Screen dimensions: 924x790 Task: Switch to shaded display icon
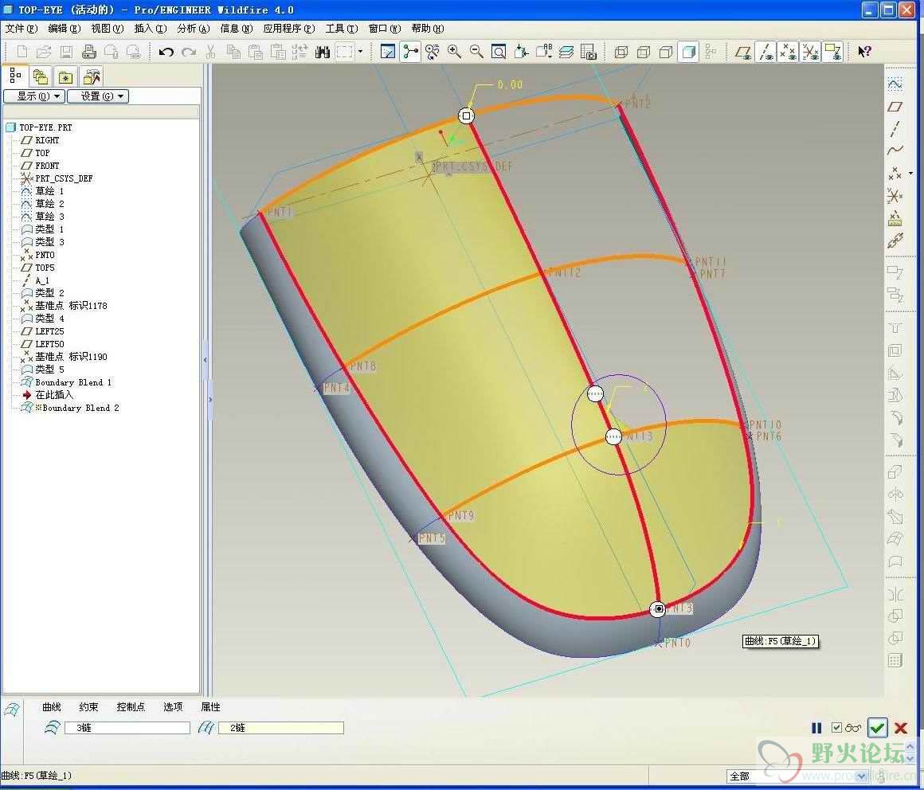tap(688, 52)
